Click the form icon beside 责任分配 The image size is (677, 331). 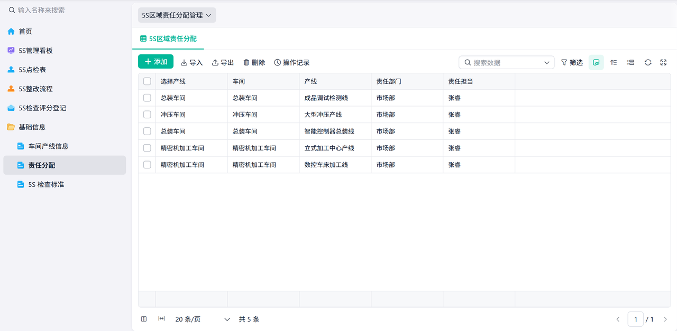21,165
